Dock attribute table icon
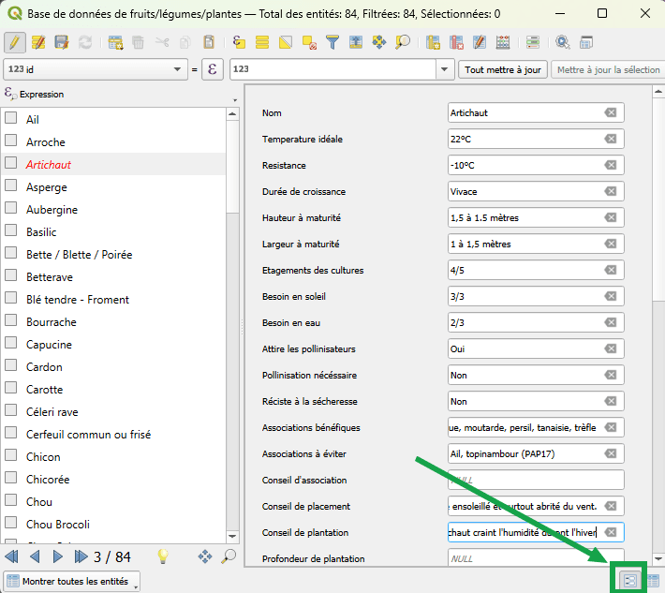This screenshot has height=593, width=665. [x=586, y=42]
